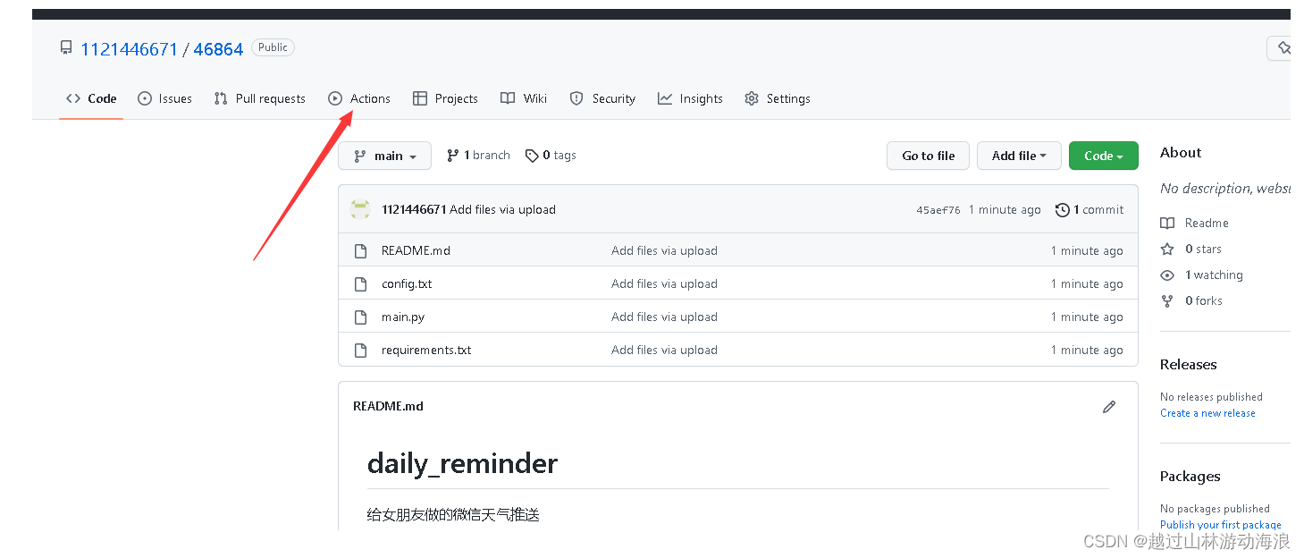The width and height of the screenshot is (1304, 558).
Task: Click 1 minute ago in main.py row
Action: pyautogui.click(x=1087, y=317)
